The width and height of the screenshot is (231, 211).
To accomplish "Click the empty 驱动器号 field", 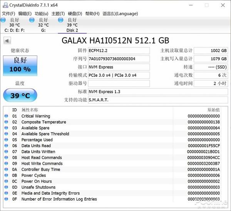I will click(119, 83).
